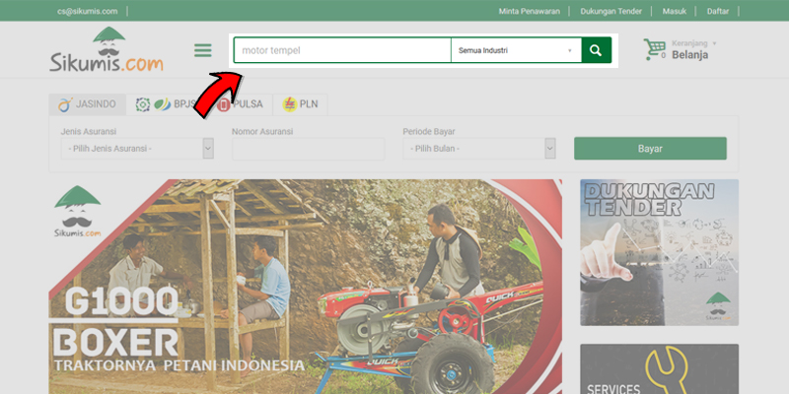Screen dimensions: 789x394
Task: Open the Dukungan Tender side banner
Action: coord(659,252)
